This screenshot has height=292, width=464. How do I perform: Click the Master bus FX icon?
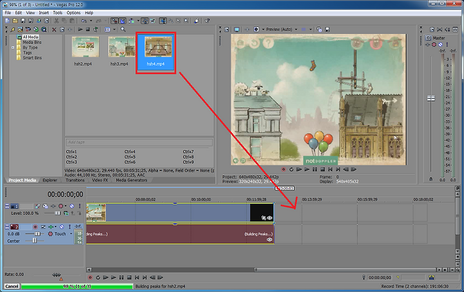428,44
